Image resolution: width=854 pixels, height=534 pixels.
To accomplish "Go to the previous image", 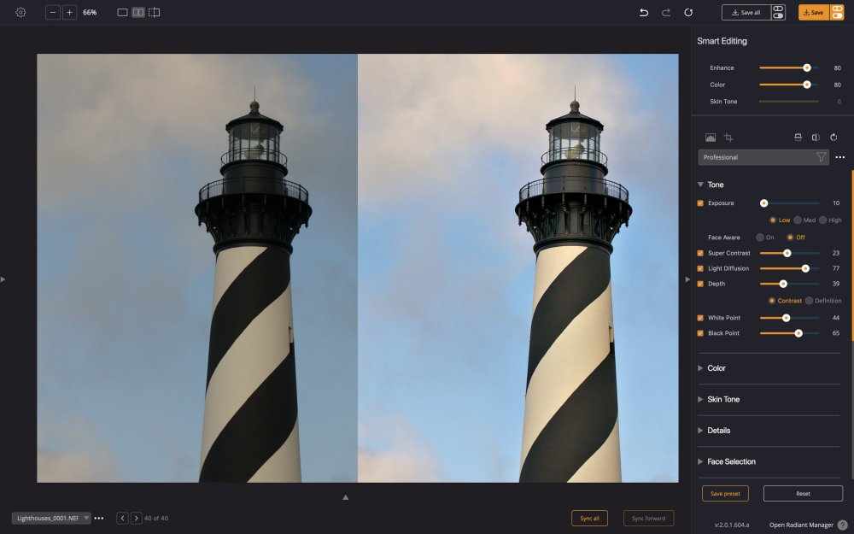I will click(x=122, y=519).
